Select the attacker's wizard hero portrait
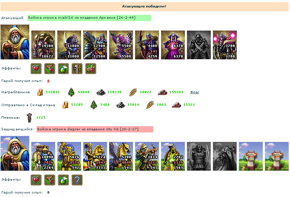Viewport: 290px width, 197px height. click(x=15, y=42)
